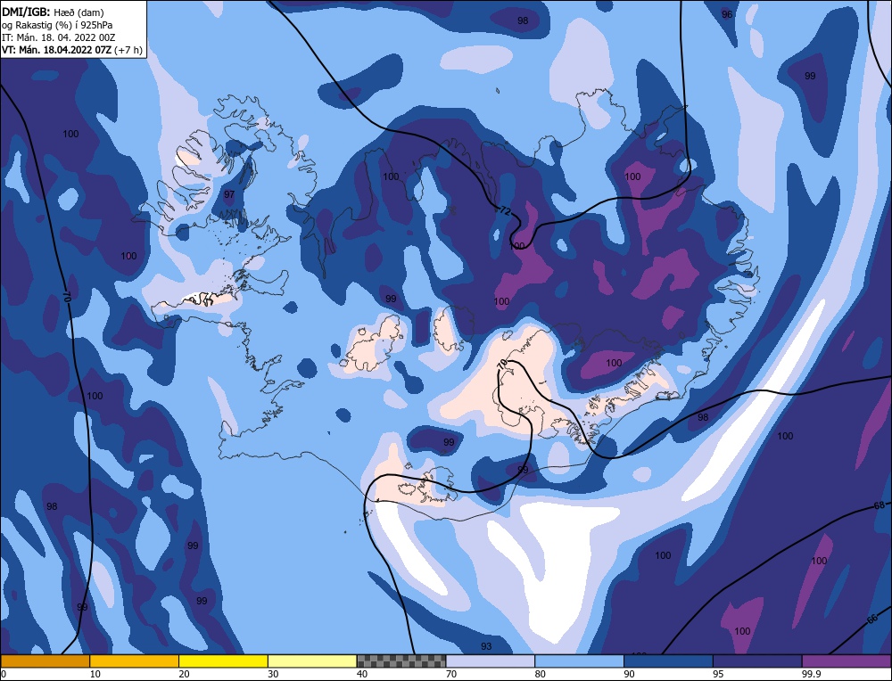Click the '(+7 h)' forecast offset text
Image resolution: width=892 pixels, height=681 pixels.
[128, 49]
